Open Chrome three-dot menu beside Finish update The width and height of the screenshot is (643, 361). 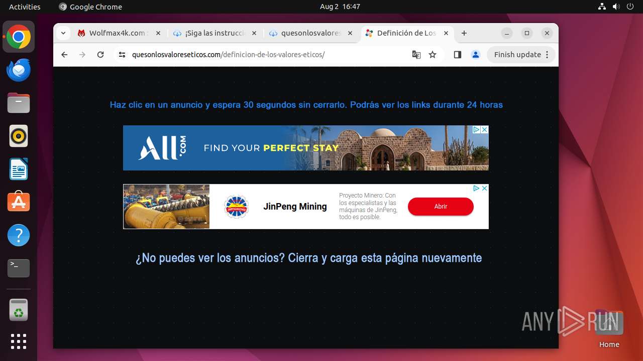click(x=548, y=55)
